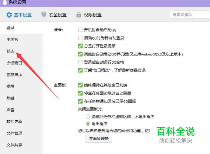Viewport: 210px width, 154px height.
Task: Uncheck 在任务栏通知区域显示QQ图标
Action: tap(80, 101)
